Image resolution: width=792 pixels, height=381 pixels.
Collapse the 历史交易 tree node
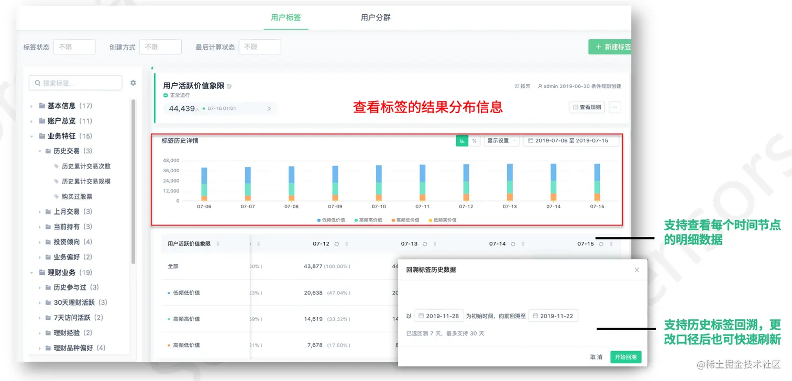pyautogui.click(x=40, y=151)
